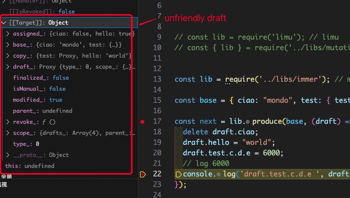The height and width of the screenshot is (198, 350).
Task: Click the closing '});' on line 23
Action: click(x=180, y=185)
